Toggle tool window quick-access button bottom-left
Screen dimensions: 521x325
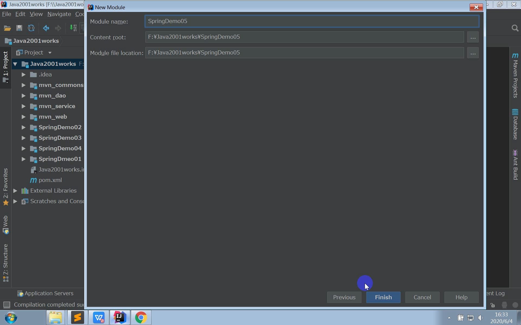[x=7, y=305]
